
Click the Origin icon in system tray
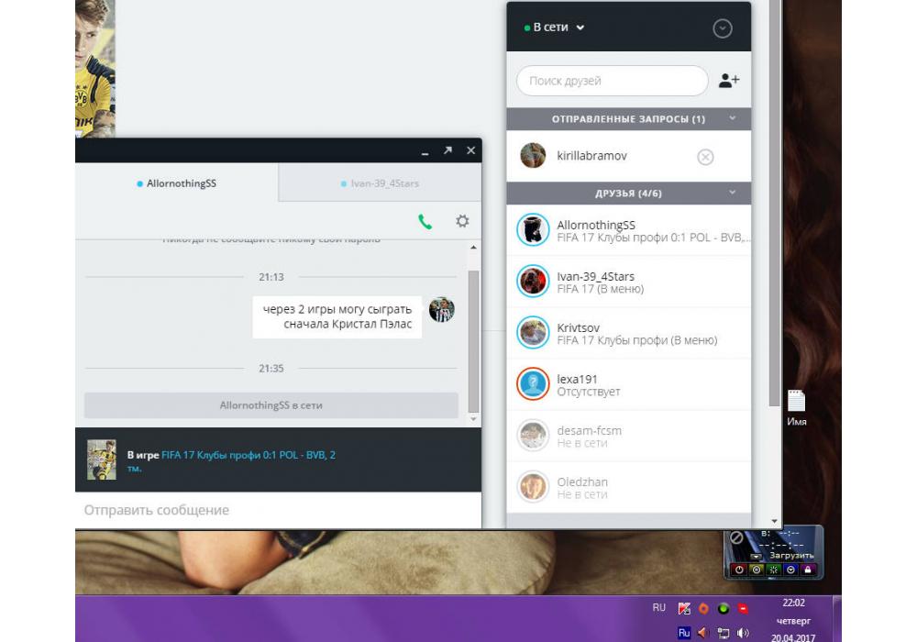pos(703,608)
